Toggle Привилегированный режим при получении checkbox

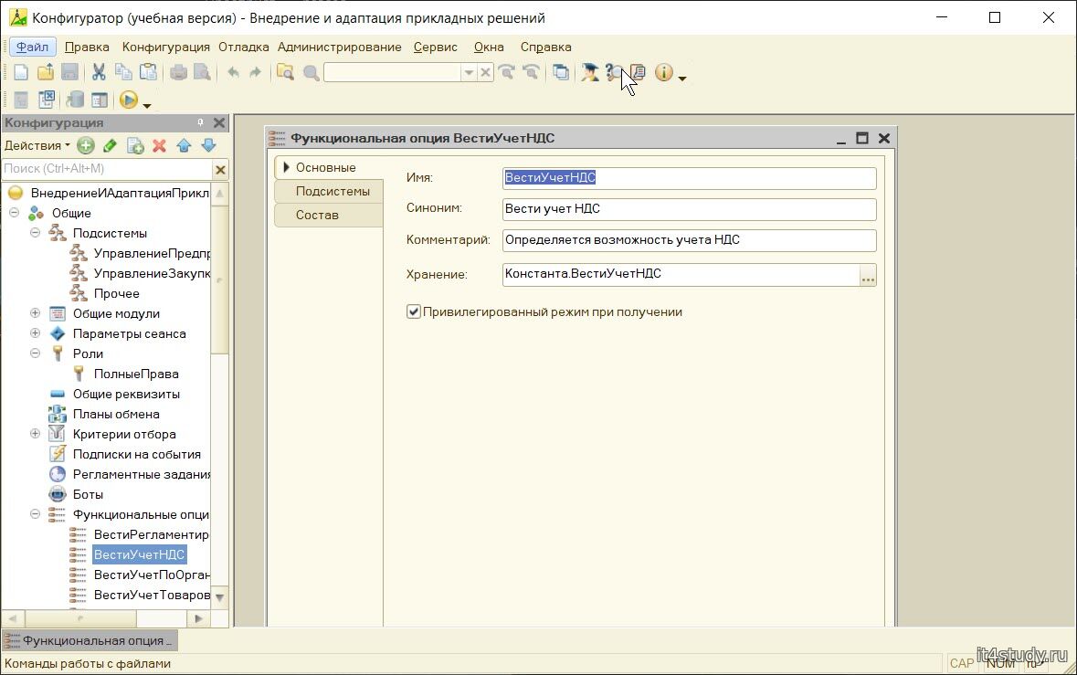(x=414, y=312)
